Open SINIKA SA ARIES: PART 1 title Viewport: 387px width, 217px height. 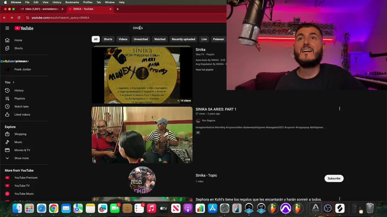[x=216, y=109]
